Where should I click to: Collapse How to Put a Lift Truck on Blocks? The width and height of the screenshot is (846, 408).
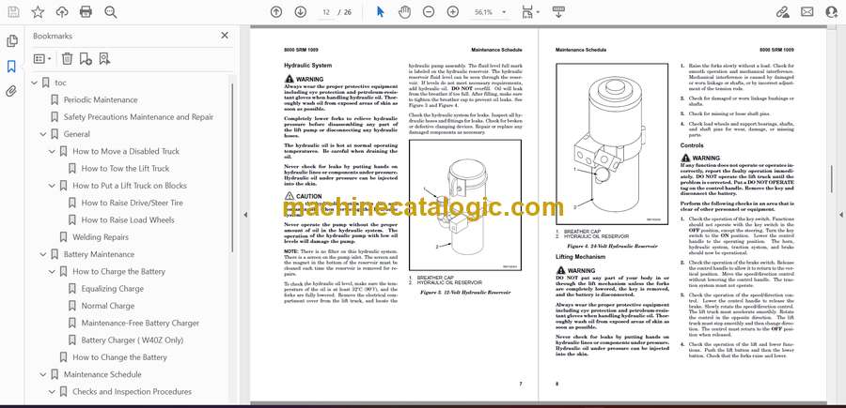pyautogui.click(x=52, y=186)
